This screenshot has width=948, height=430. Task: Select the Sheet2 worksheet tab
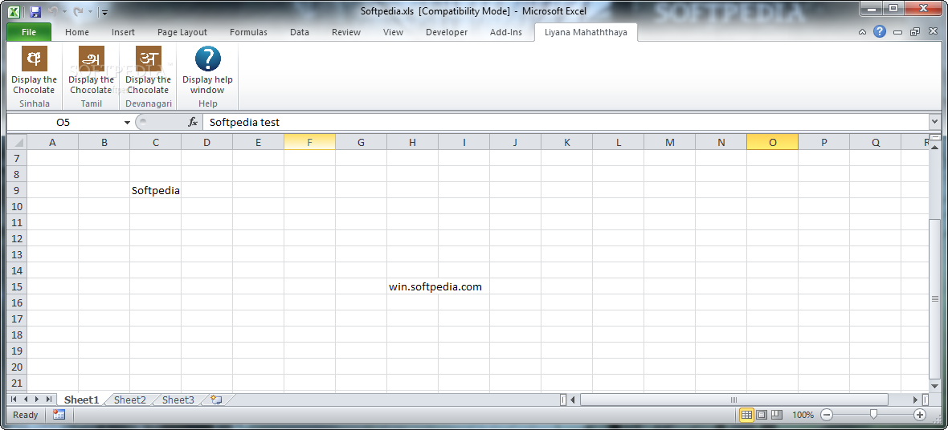(130, 400)
